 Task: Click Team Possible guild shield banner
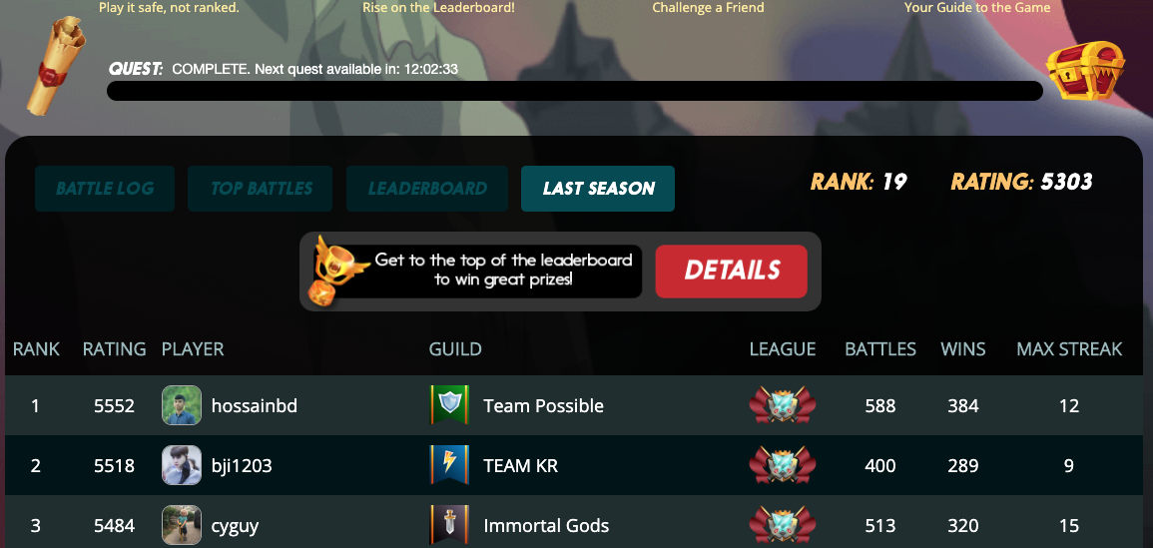pyautogui.click(x=449, y=405)
